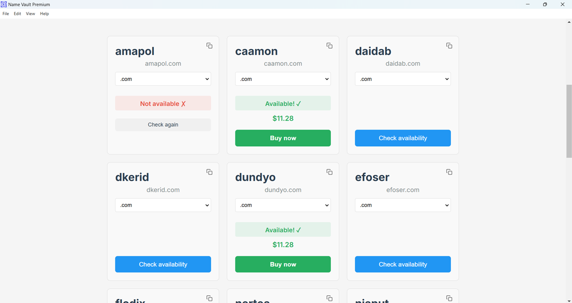572x303 pixels.
Task: Open the TLD dropdown for efoser
Action: (403, 205)
